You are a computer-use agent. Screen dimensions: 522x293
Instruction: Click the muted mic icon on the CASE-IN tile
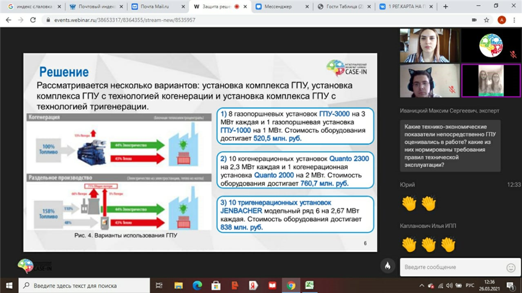[x=513, y=55]
